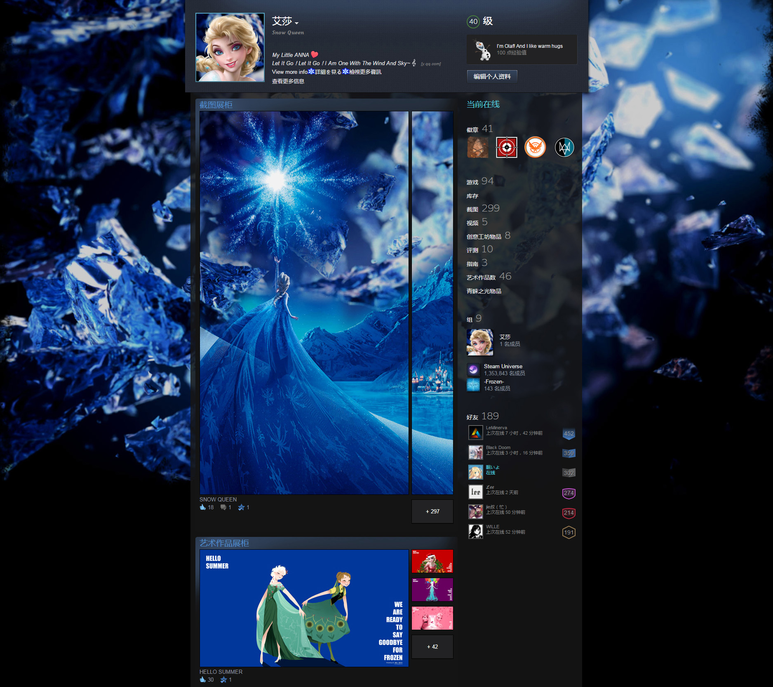Click the + 297 more screenshots button
773x687 pixels.
click(x=432, y=511)
